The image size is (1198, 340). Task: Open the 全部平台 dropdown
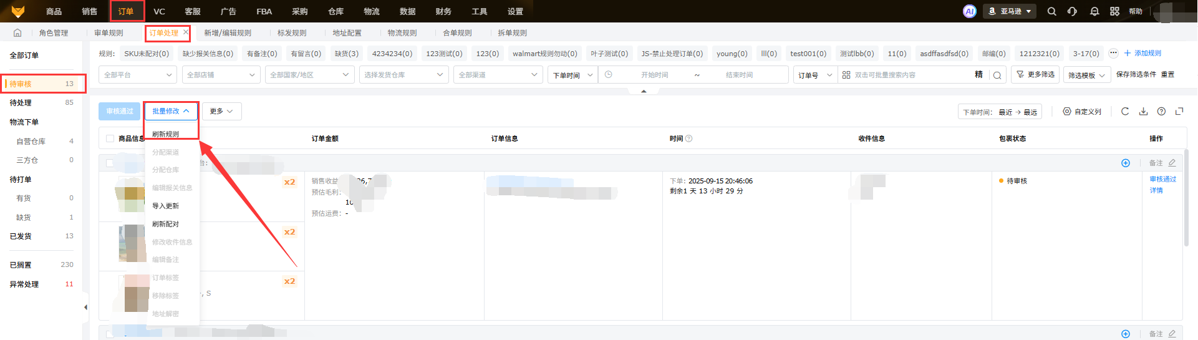pyautogui.click(x=138, y=75)
